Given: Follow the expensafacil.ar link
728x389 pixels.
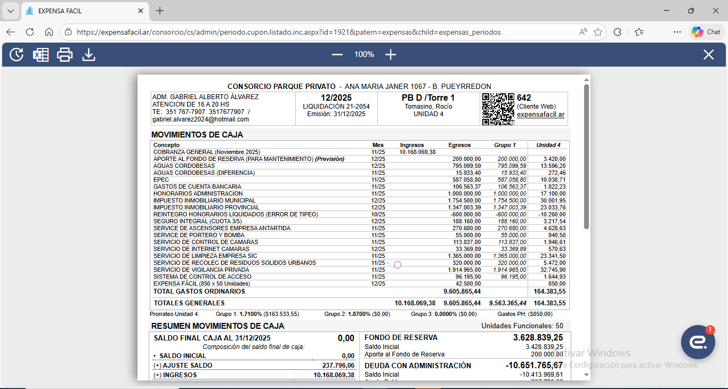Looking at the screenshot, I should tap(540, 115).
